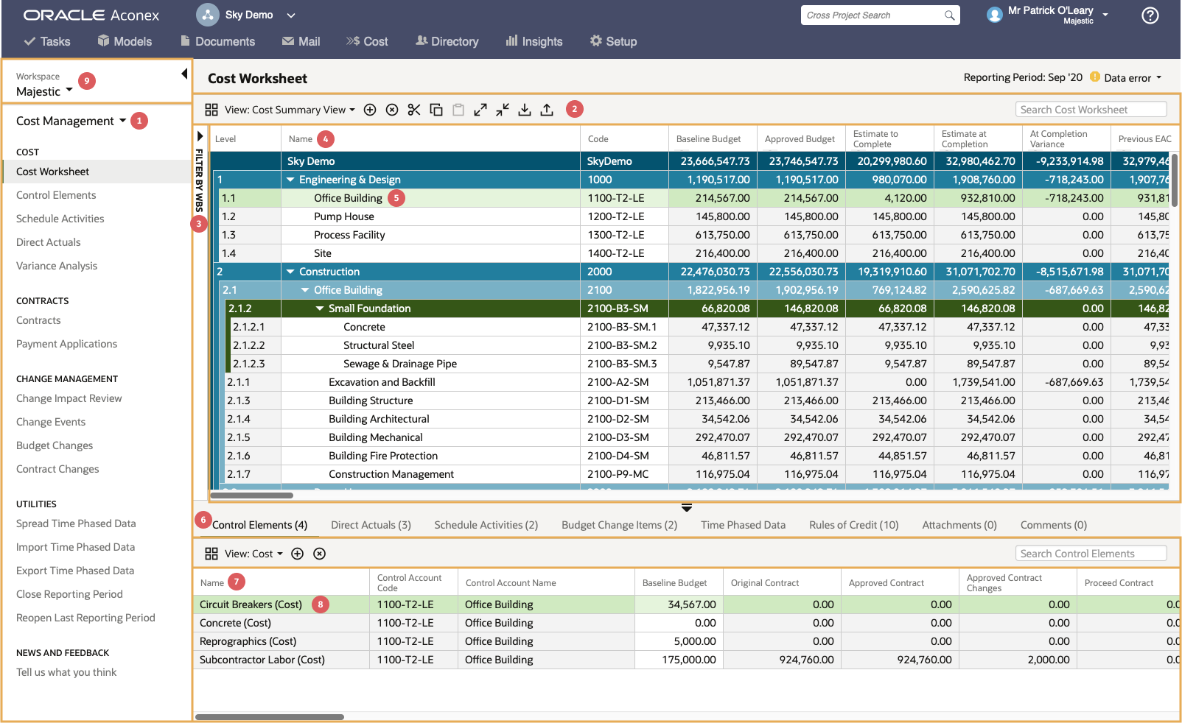Open the Sky Demo project dropdown chevron
Image resolution: width=1182 pixels, height=723 pixels.
[291, 15]
